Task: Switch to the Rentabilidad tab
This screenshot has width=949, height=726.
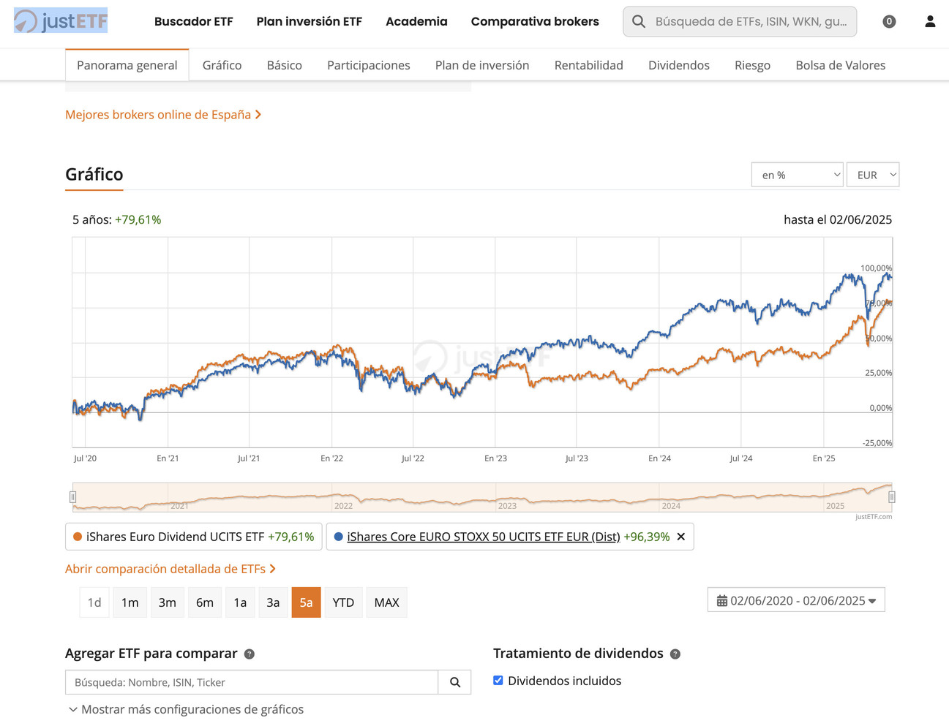Action: (589, 65)
